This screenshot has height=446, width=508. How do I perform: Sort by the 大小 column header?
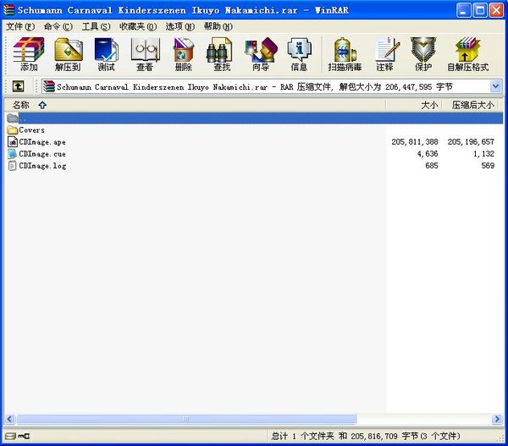click(x=412, y=105)
